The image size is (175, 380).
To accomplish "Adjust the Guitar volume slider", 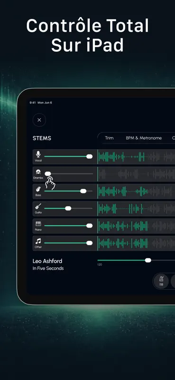I will pos(68,209).
